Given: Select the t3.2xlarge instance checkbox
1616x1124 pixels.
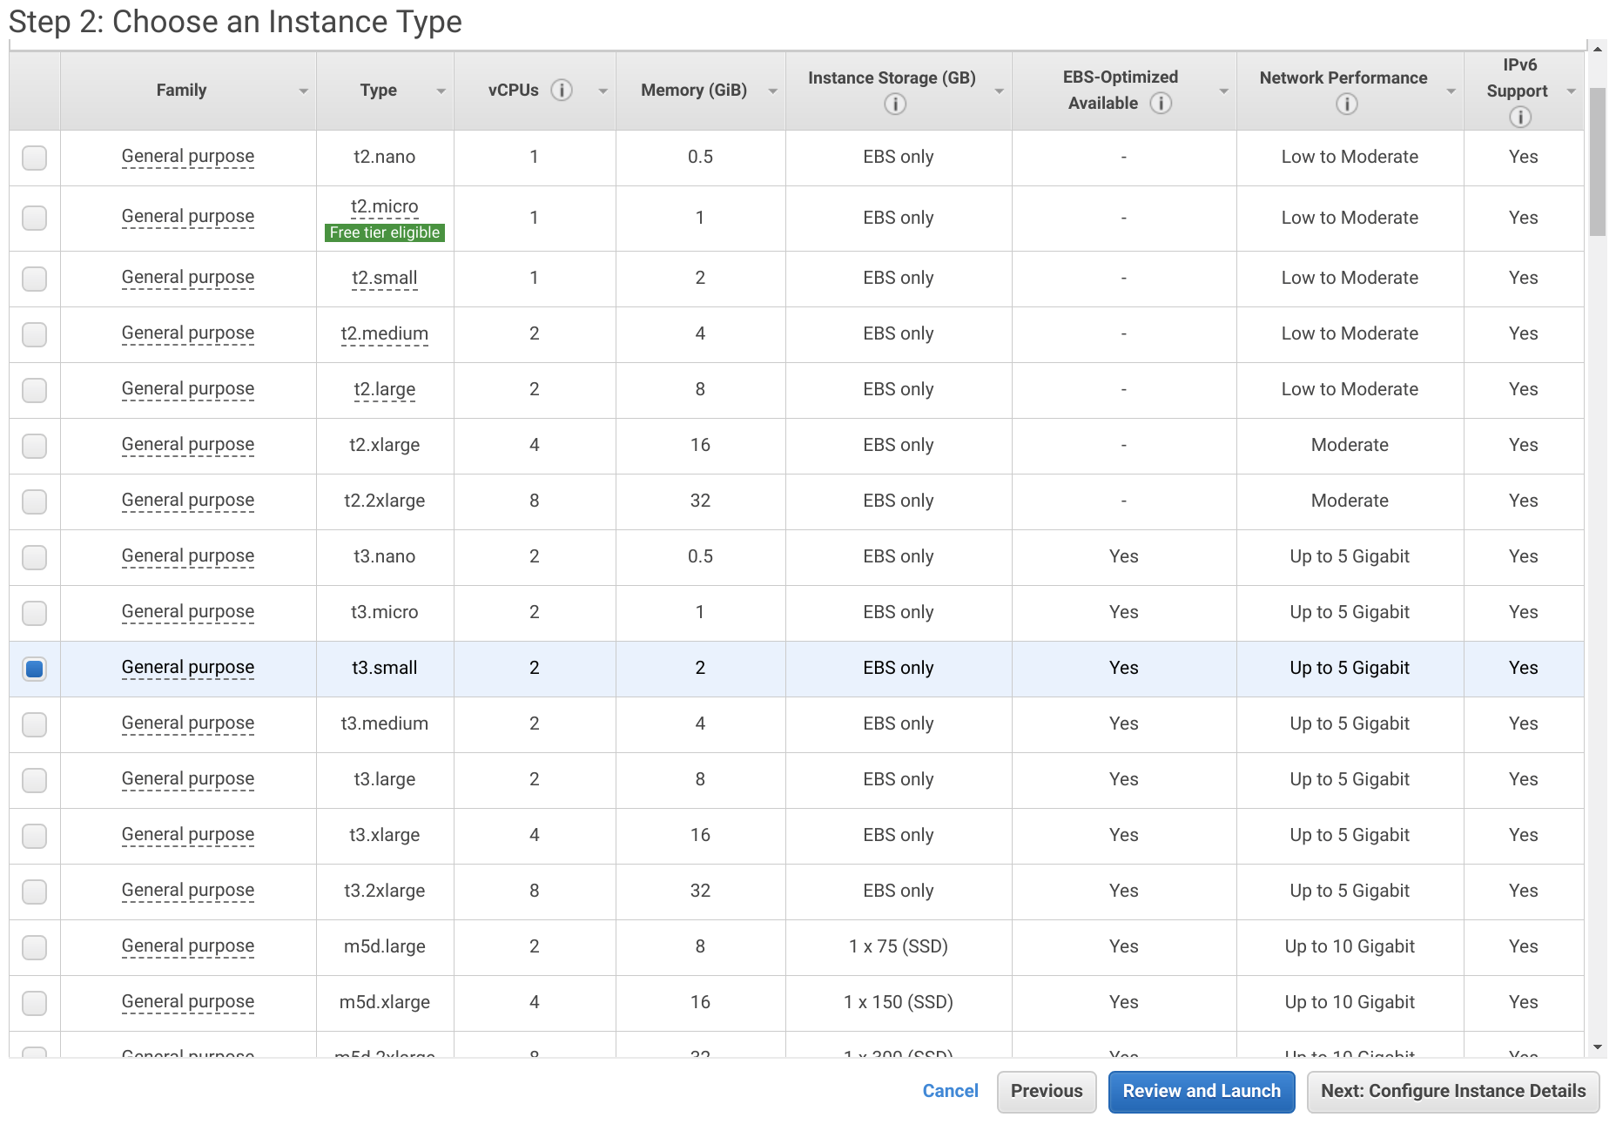Looking at the screenshot, I should coord(35,892).
